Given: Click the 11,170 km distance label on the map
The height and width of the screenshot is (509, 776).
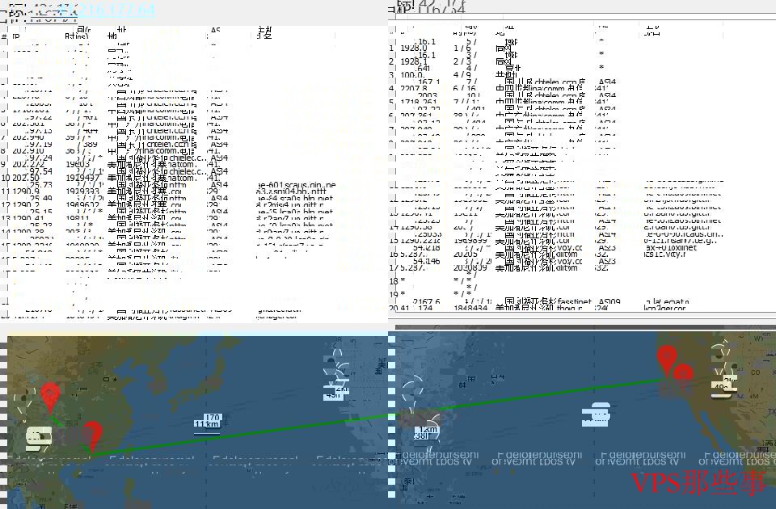Looking at the screenshot, I should tap(206, 422).
